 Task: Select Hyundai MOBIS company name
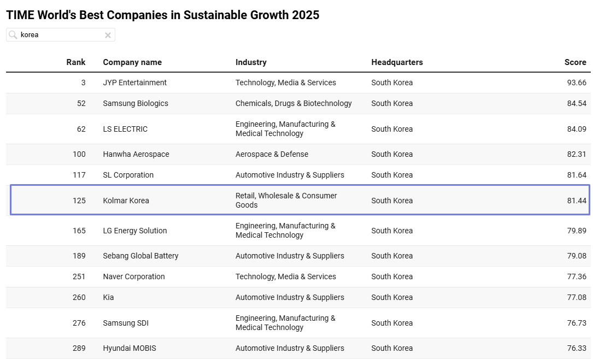point(130,348)
